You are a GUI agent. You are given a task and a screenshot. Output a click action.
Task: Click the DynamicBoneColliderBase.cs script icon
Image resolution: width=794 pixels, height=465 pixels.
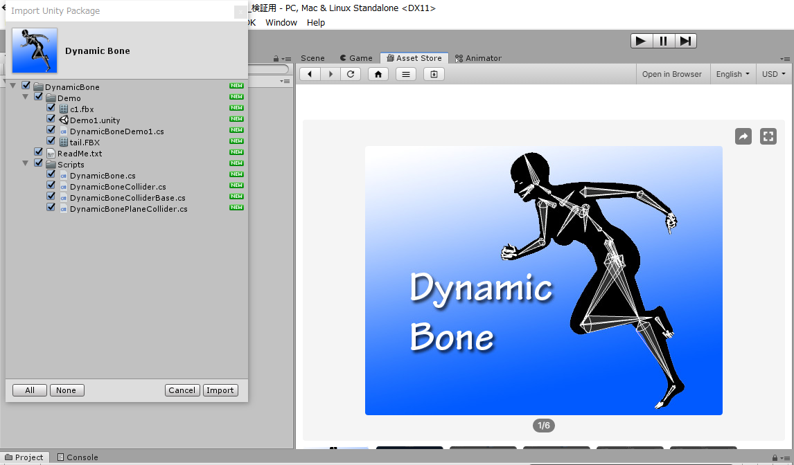tap(63, 198)
